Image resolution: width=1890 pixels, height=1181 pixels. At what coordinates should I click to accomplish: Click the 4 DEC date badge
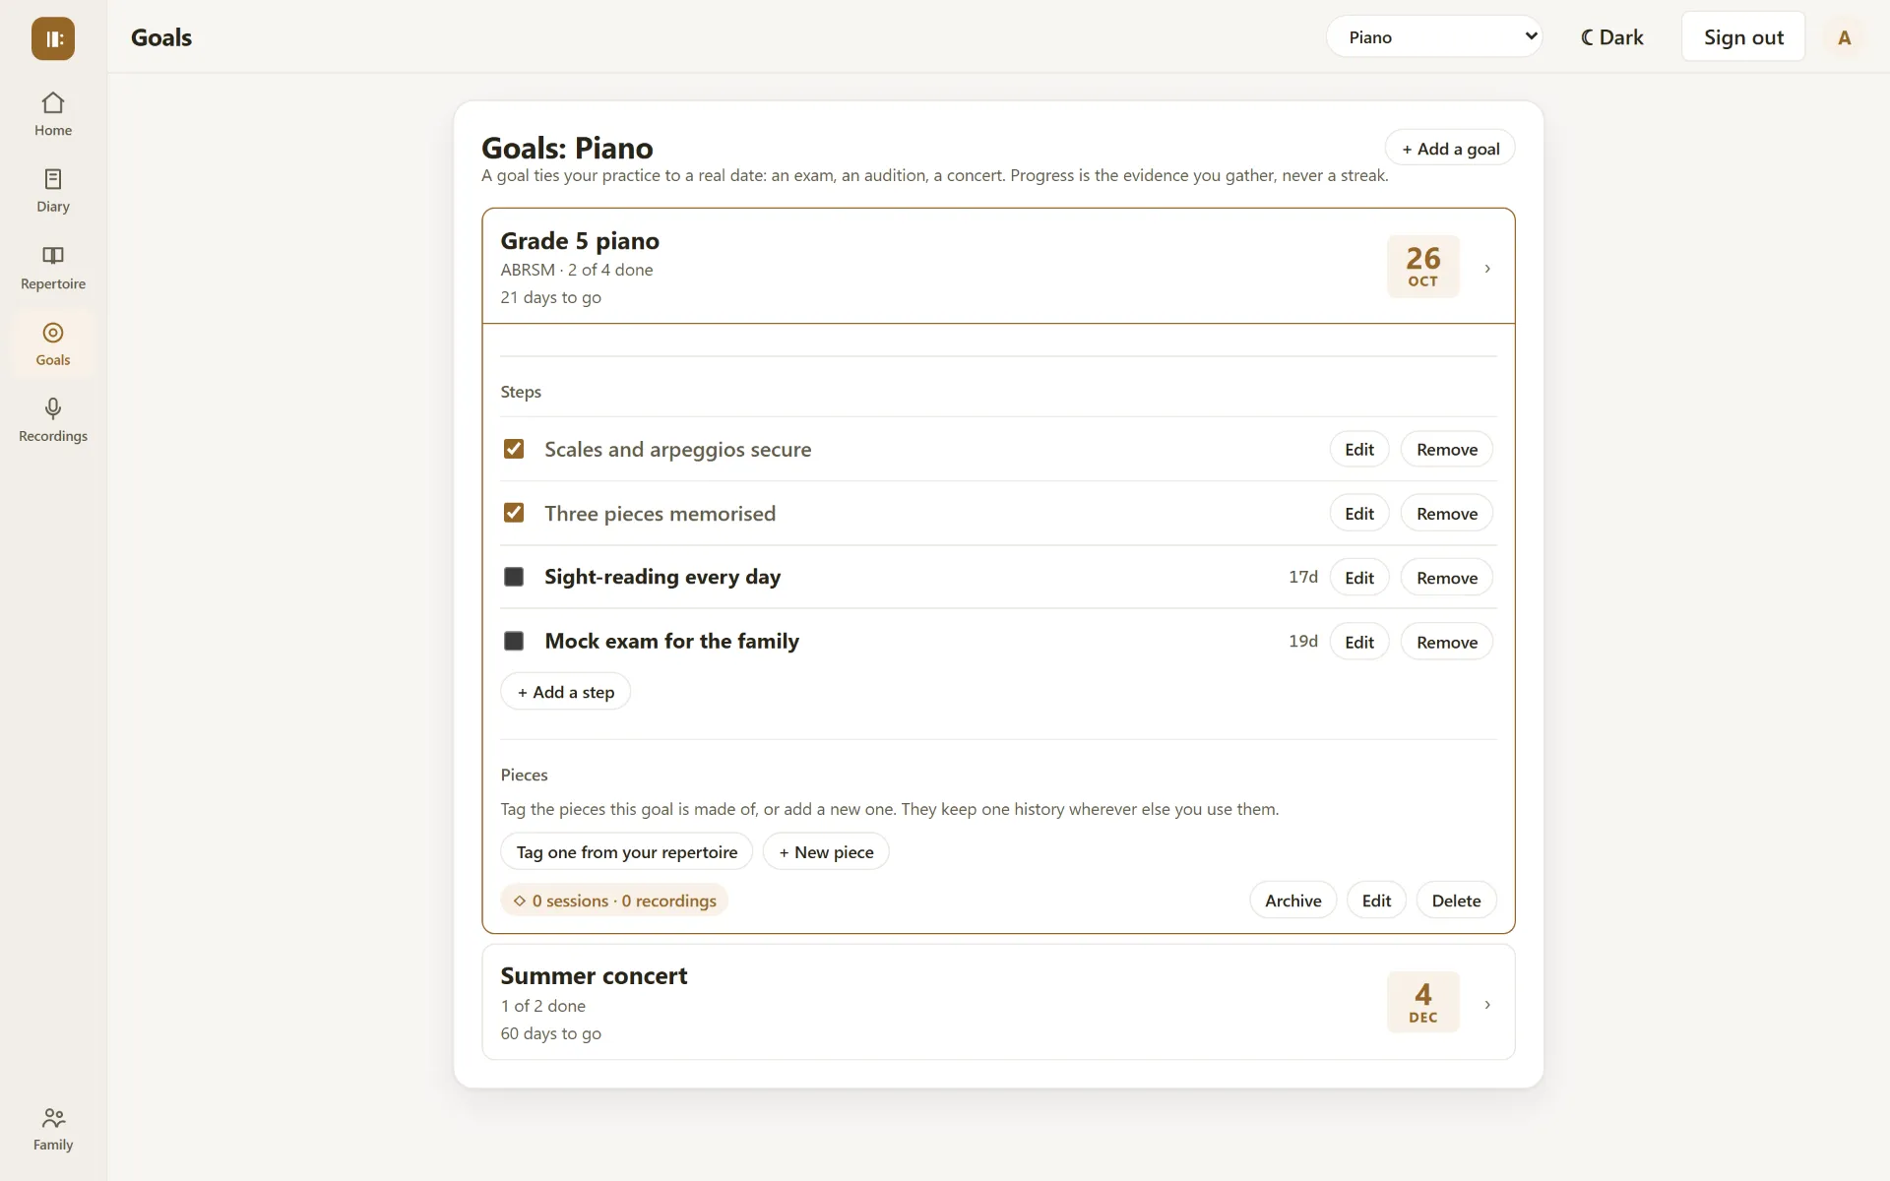pos(1422,1002)
